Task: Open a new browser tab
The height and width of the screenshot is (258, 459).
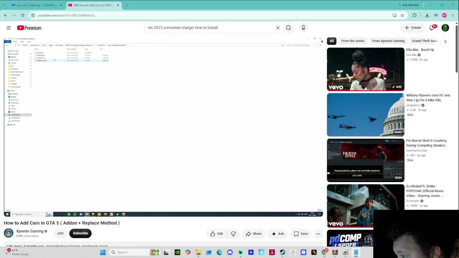Action: point(126,5)
